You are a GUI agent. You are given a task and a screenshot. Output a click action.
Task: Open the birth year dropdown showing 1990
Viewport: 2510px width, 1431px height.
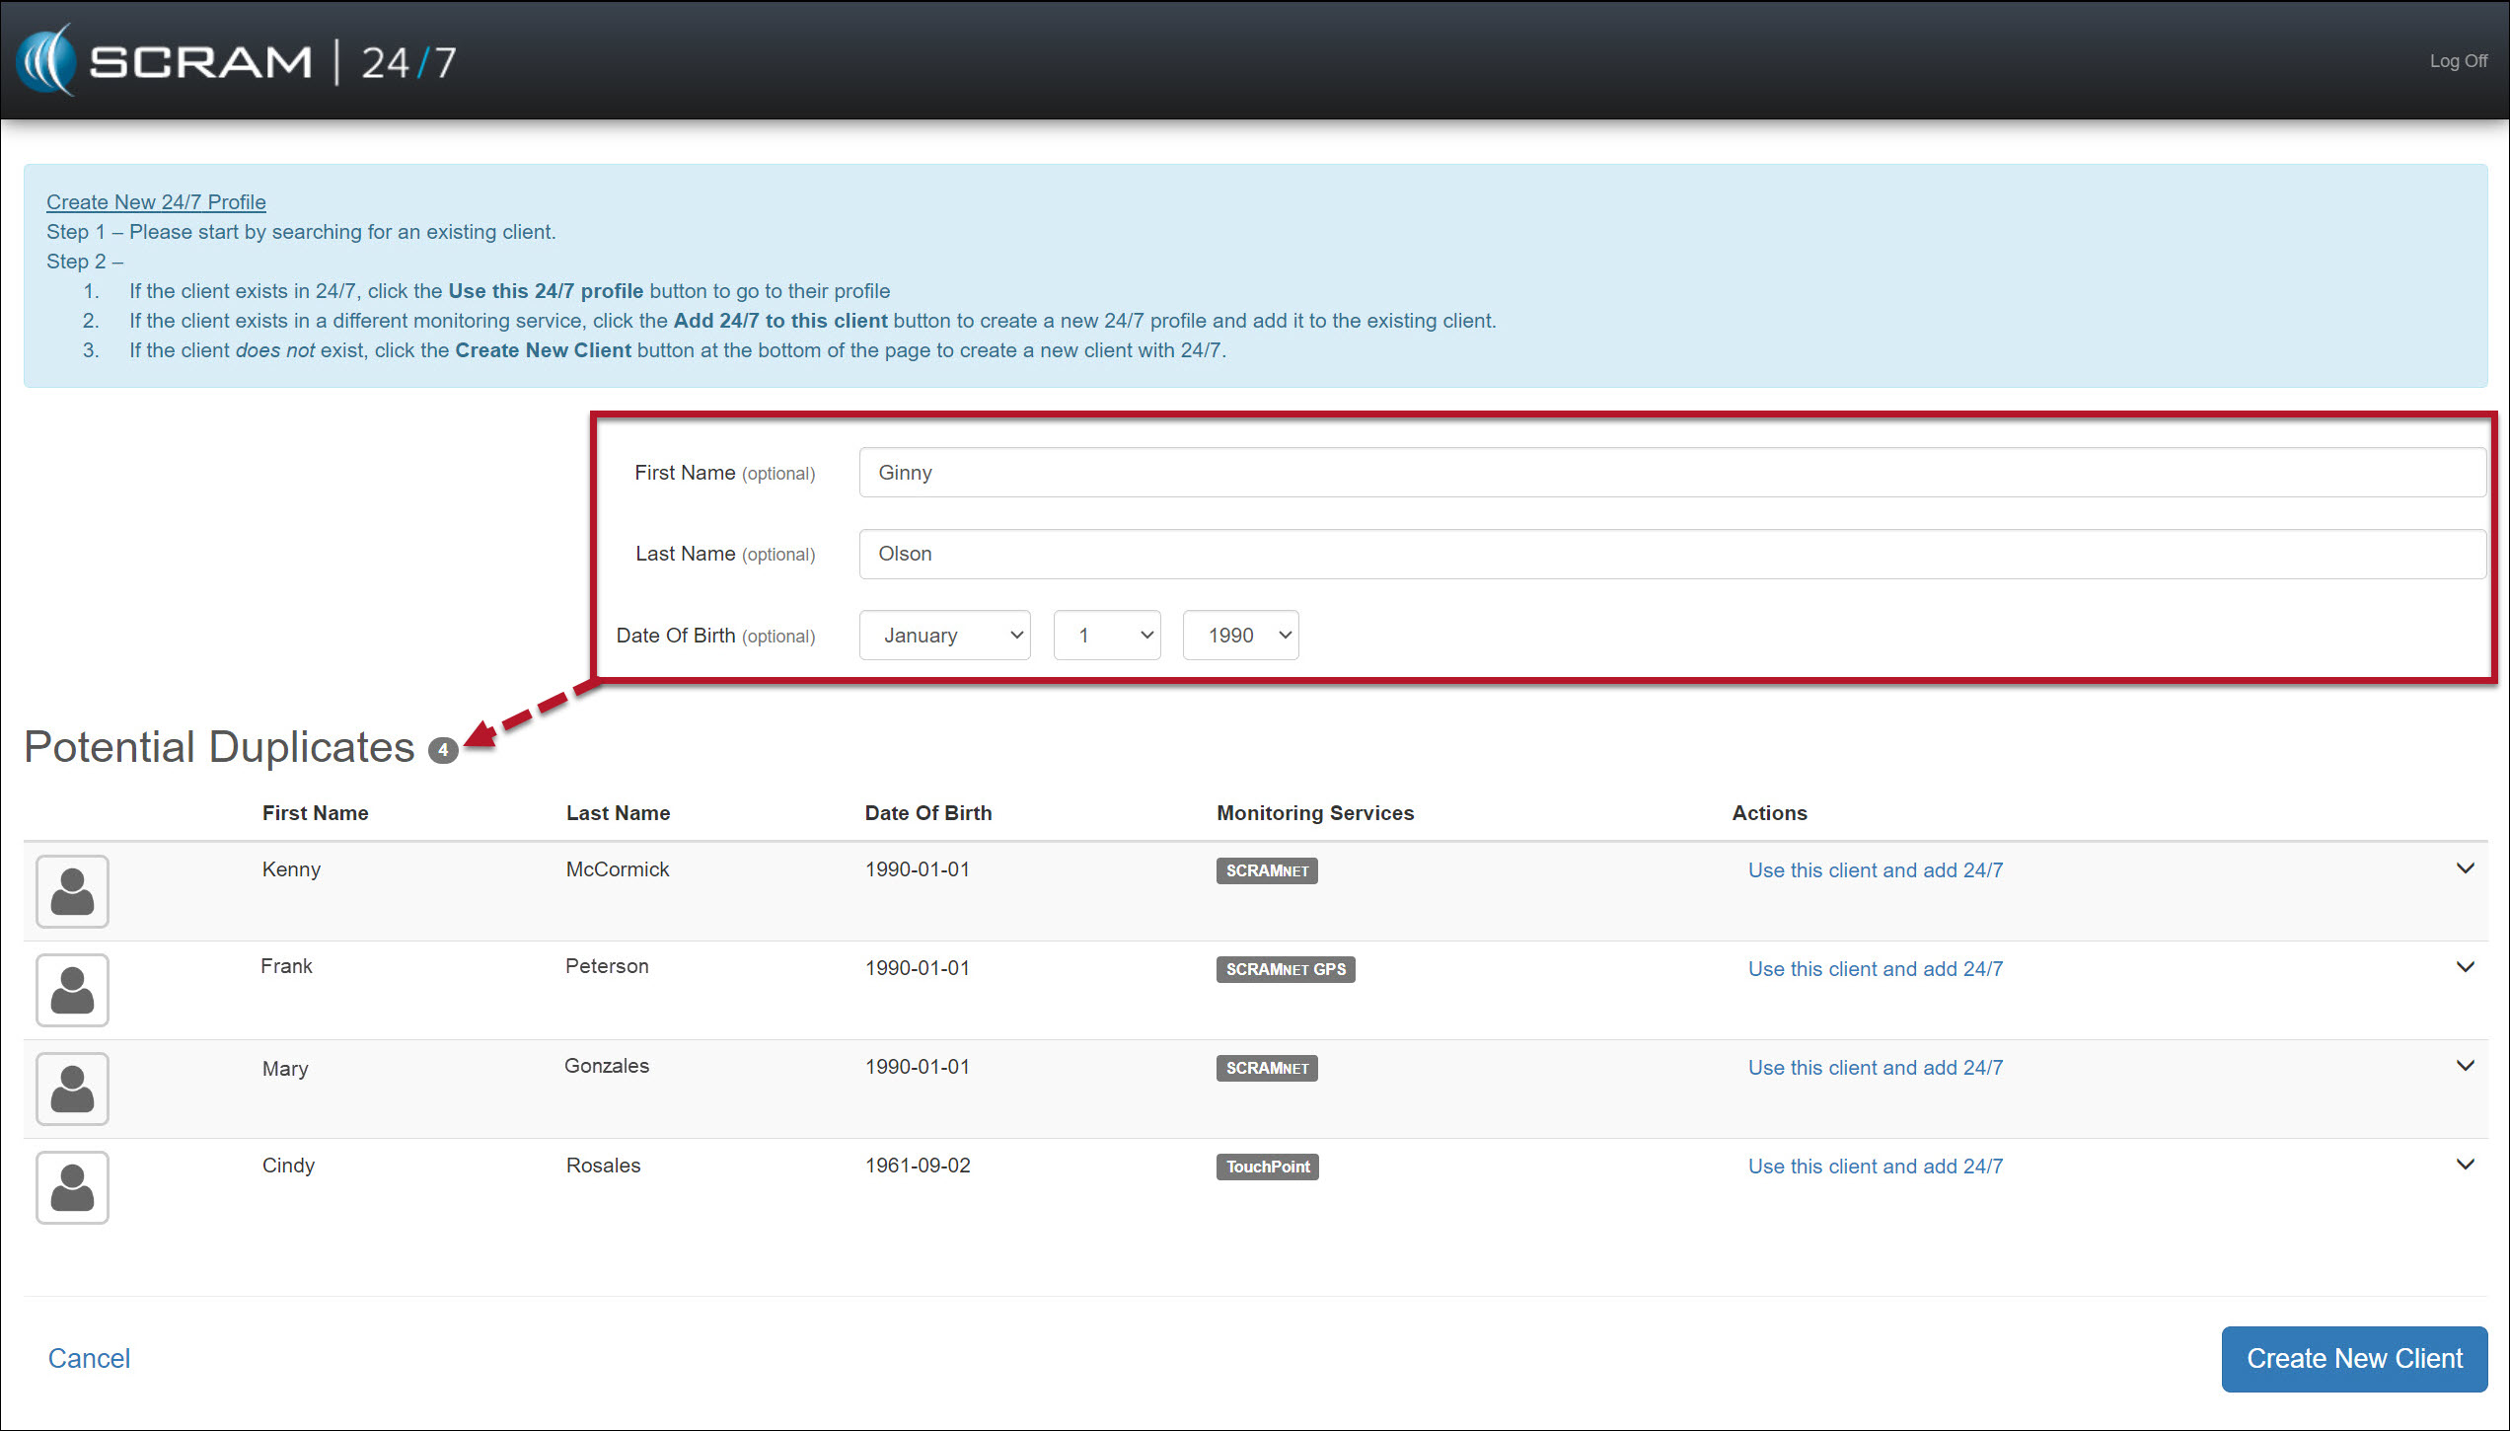coord(1240,636)
